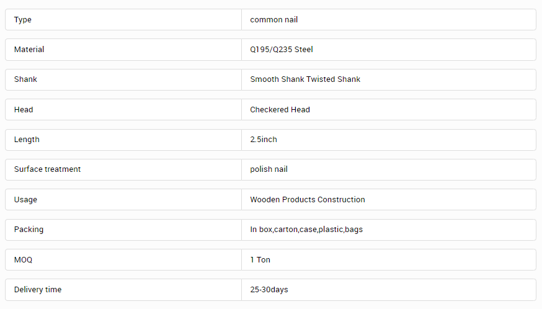This screenshot has width=542, height=309.
Task: Click the Material label cell
Action: 123,50
